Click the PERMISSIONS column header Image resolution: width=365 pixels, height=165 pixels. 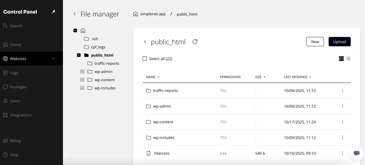pyautogui.click(x=230, y=77)
